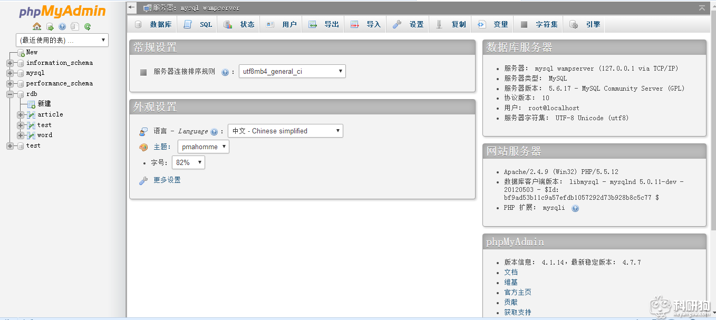
Task: Click the language people icon
Action: pos(143,131)
